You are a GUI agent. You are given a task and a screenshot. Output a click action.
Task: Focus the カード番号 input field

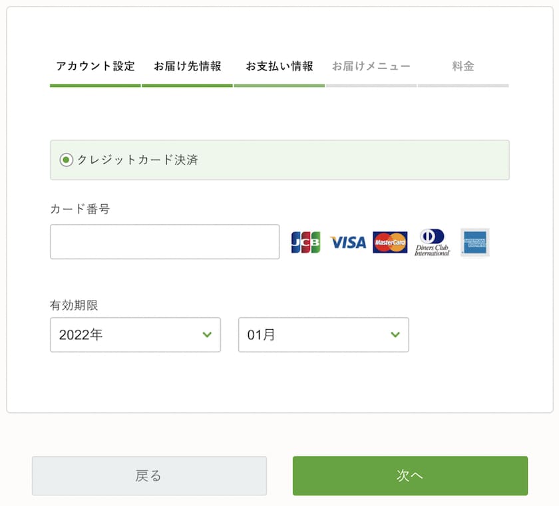tap(164, 242)
